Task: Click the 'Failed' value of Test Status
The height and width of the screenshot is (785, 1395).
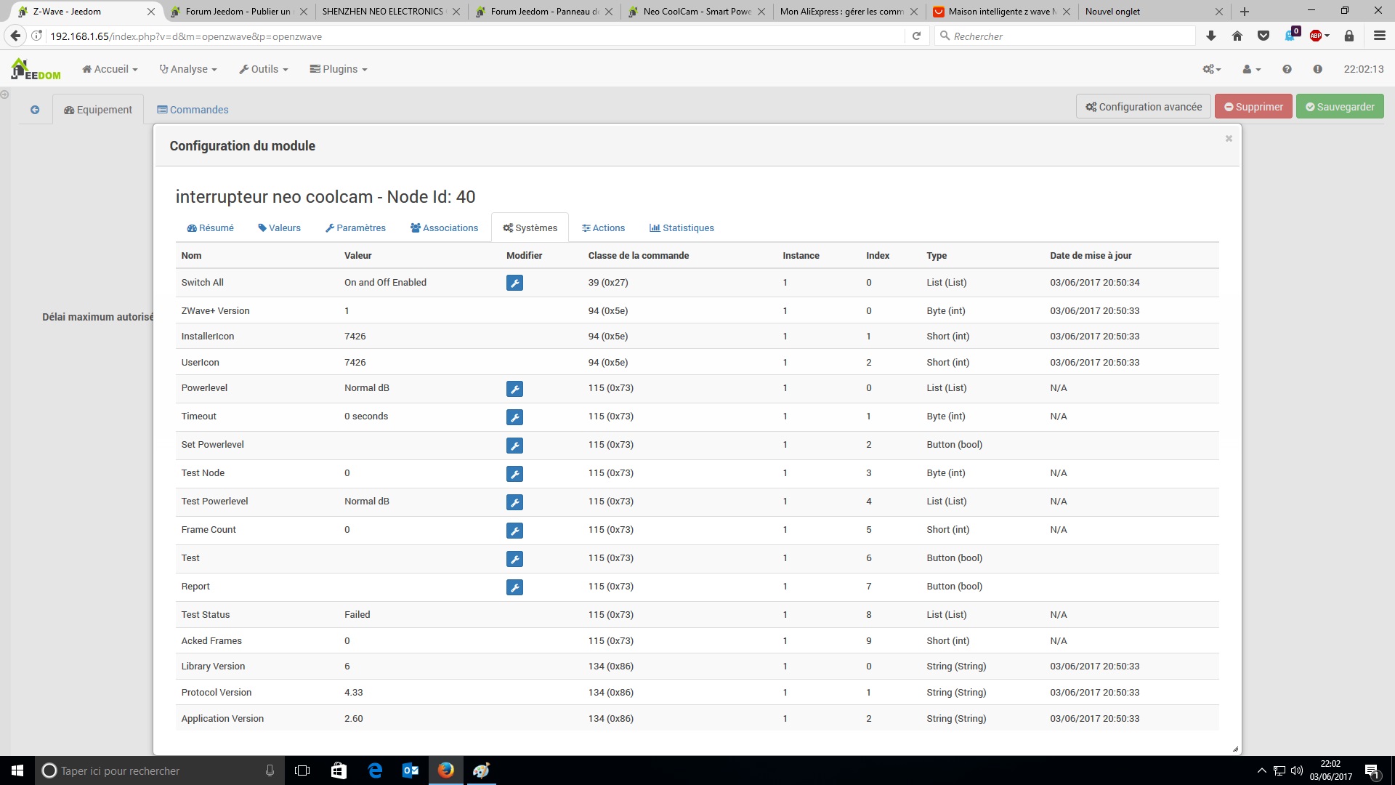Action: 357,615
